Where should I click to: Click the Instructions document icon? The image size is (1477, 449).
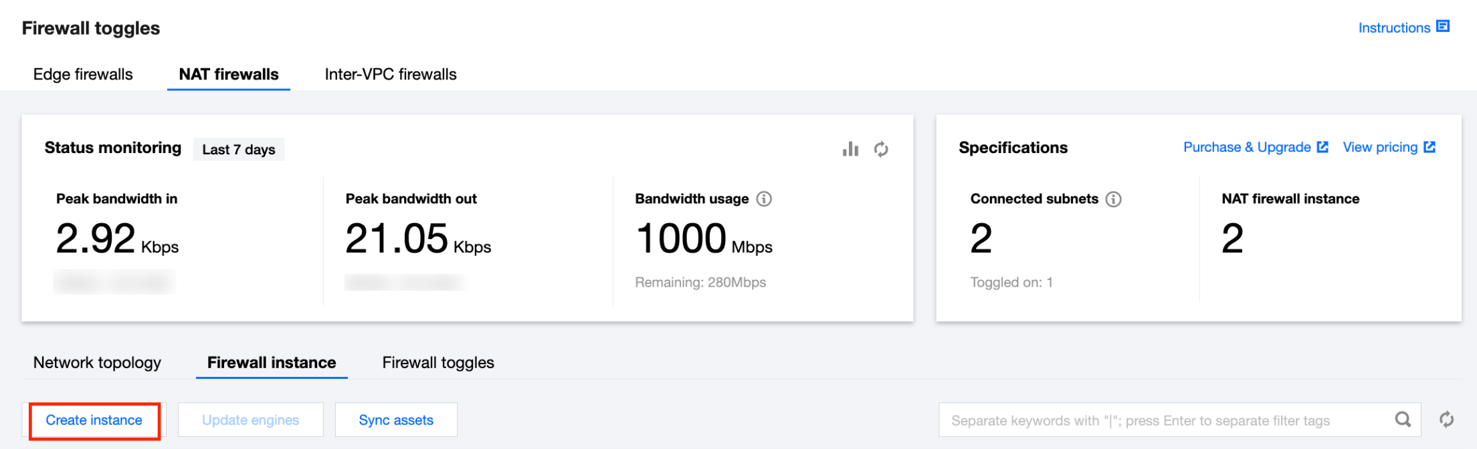tap(1443, 27)
